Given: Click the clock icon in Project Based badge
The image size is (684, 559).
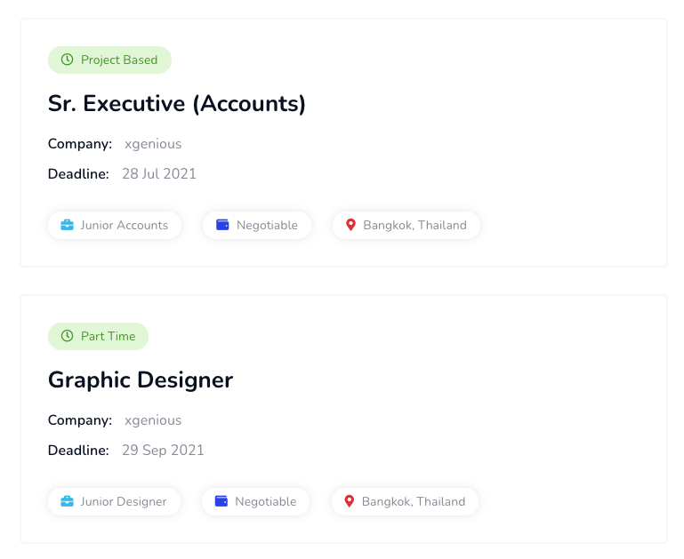Looking at the screenshot, I should point(67,60).
